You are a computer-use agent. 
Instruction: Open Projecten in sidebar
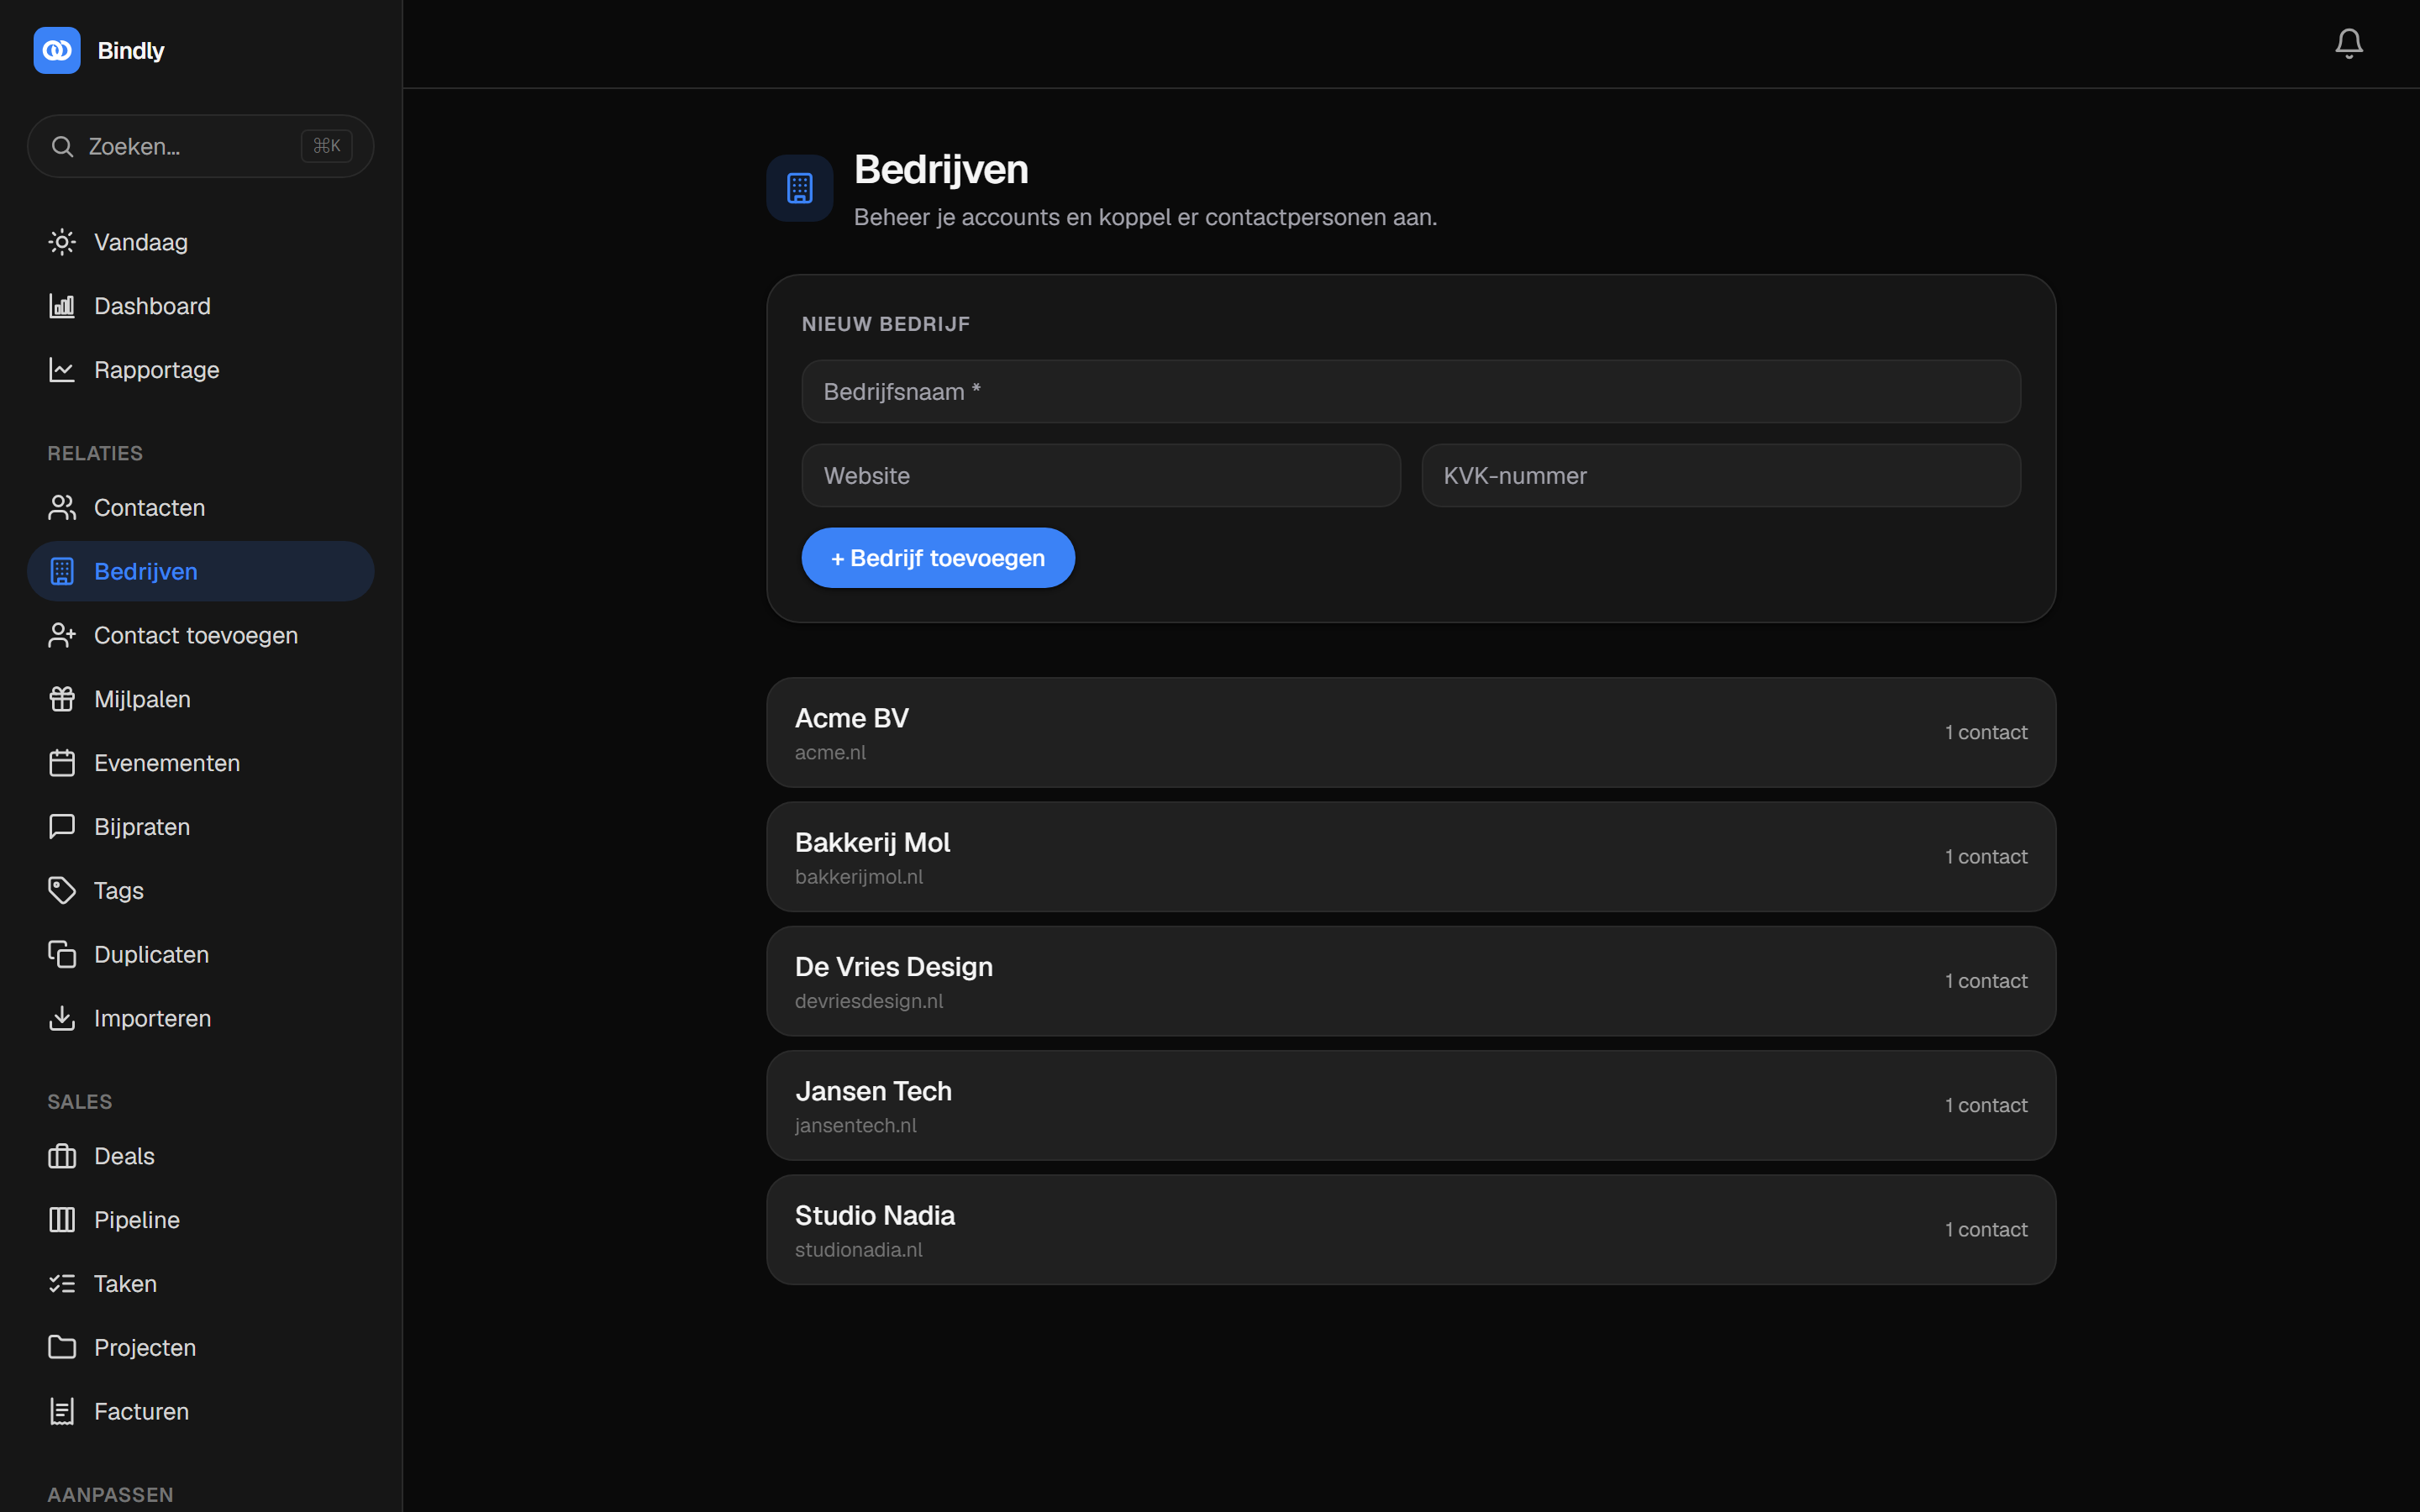click(x=201, y=1347)
